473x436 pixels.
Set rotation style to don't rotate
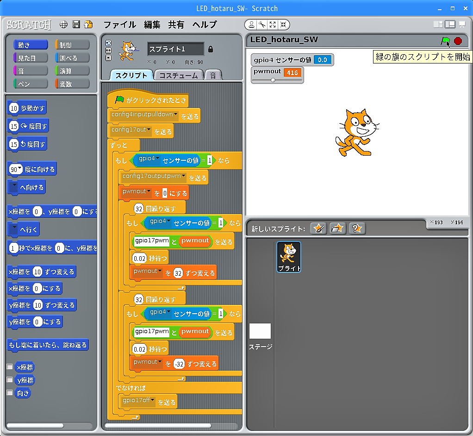[x=108, y=57]
